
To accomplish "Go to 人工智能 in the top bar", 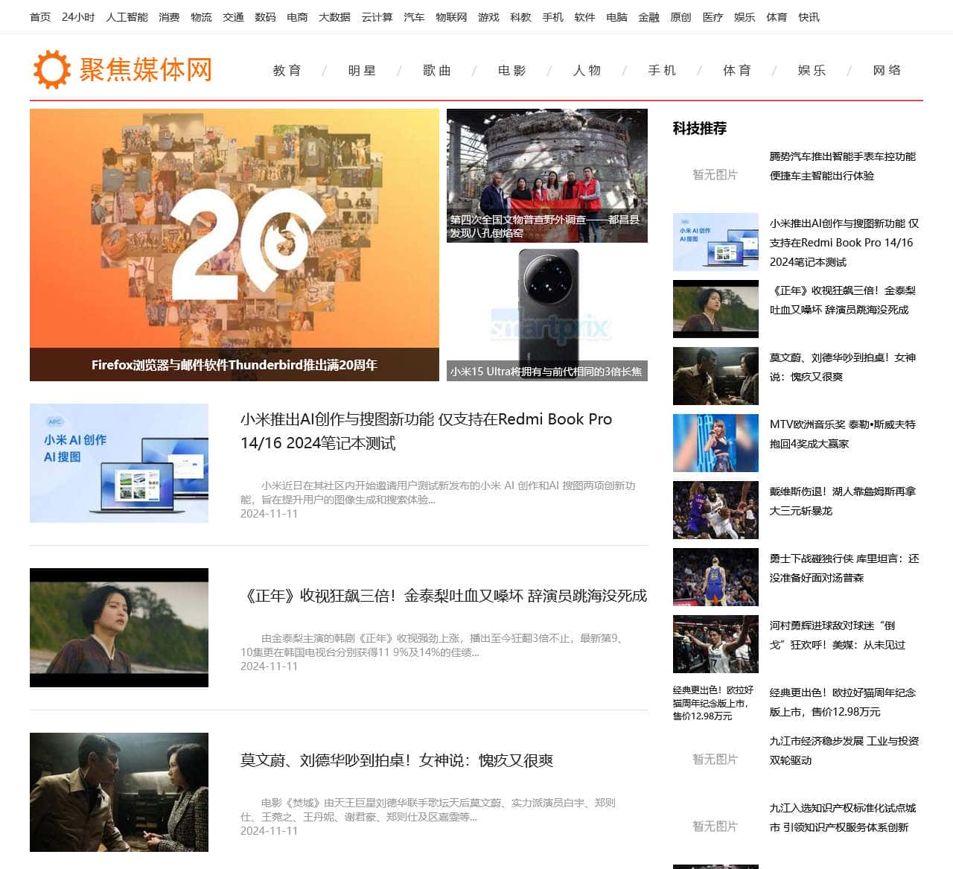I will 127,17.
